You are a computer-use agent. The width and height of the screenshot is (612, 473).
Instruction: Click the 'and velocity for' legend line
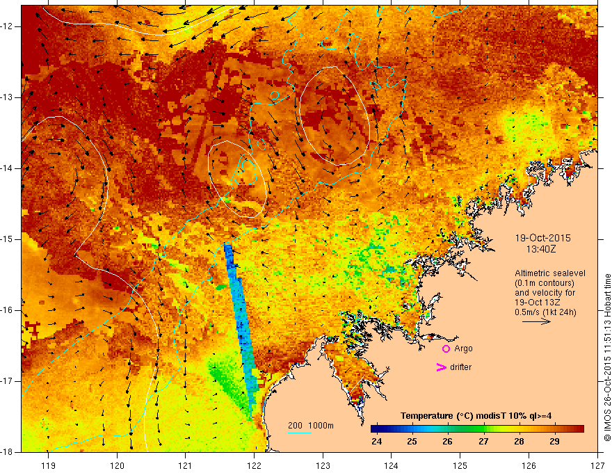click(x=545, y=293)
